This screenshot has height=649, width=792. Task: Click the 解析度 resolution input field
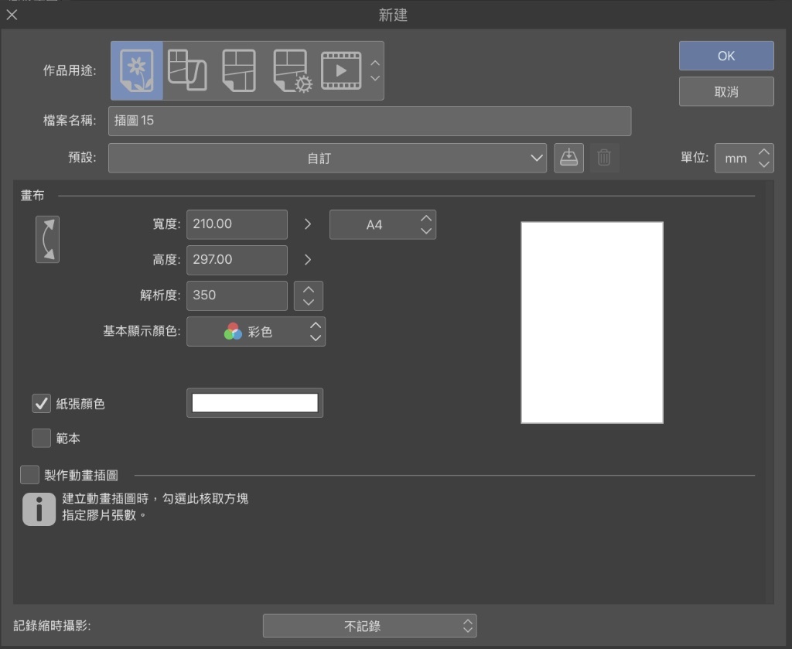(237, 295)
